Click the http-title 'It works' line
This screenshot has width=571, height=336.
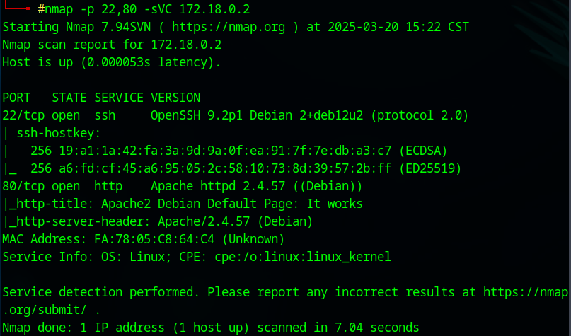183,204
